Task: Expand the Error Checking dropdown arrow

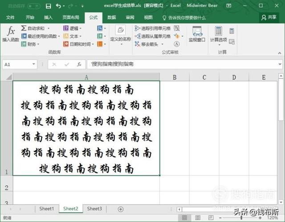Action: [x=183, y=36]
